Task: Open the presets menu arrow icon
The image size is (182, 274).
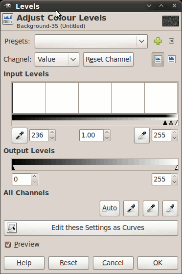Action: click(172, 41)
